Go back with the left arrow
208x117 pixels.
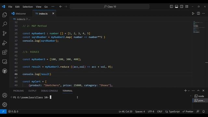pos(61,6)
